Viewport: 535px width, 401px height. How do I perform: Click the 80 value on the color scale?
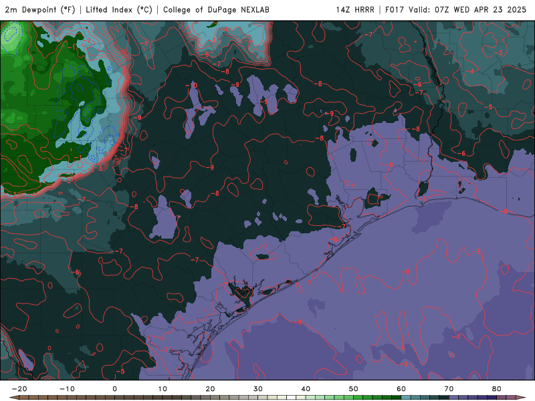(497, 389)
